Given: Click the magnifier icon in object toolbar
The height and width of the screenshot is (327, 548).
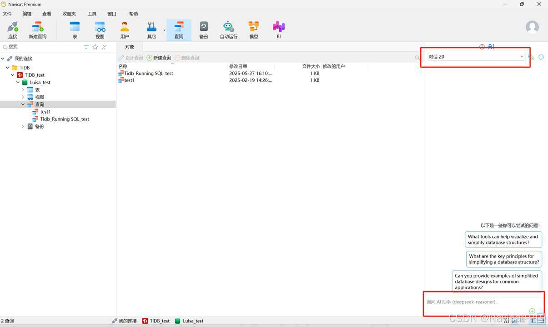Looking at the screenshot, I should 417,58.
